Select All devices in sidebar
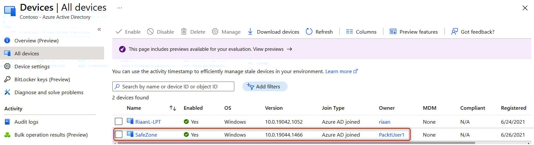Viewport: 534px width, 145px height. coord(52,53)
